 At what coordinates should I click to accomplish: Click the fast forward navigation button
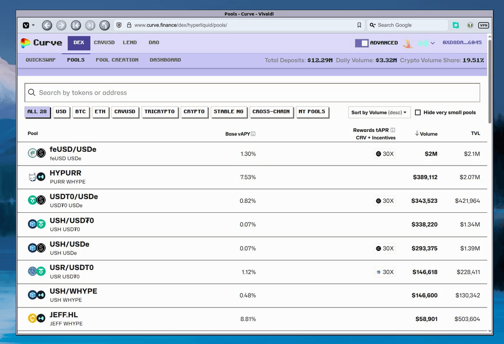pos(90,25)
